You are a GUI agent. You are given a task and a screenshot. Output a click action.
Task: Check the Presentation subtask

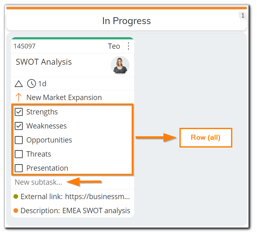(x=19, y=168)
